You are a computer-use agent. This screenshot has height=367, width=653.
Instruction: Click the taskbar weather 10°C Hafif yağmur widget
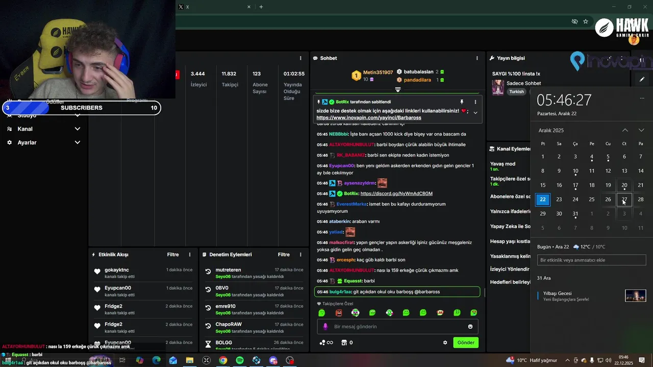coord(532,360)
